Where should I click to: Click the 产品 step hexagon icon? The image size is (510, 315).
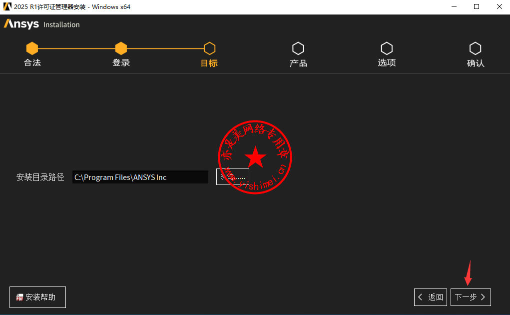[298, 48]
